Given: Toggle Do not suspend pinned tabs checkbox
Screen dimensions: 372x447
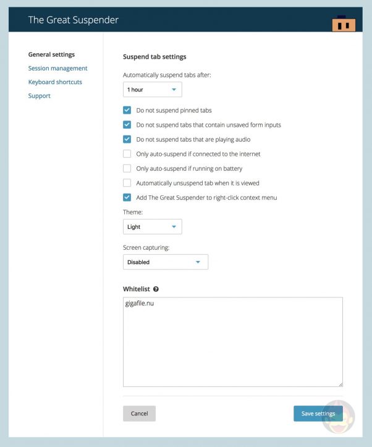Looking at the screenshot, I should pos(127,110).
